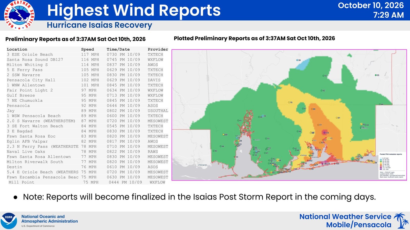
Task: Select the 'Milton Whiting S' location
Action: point(27,65)
